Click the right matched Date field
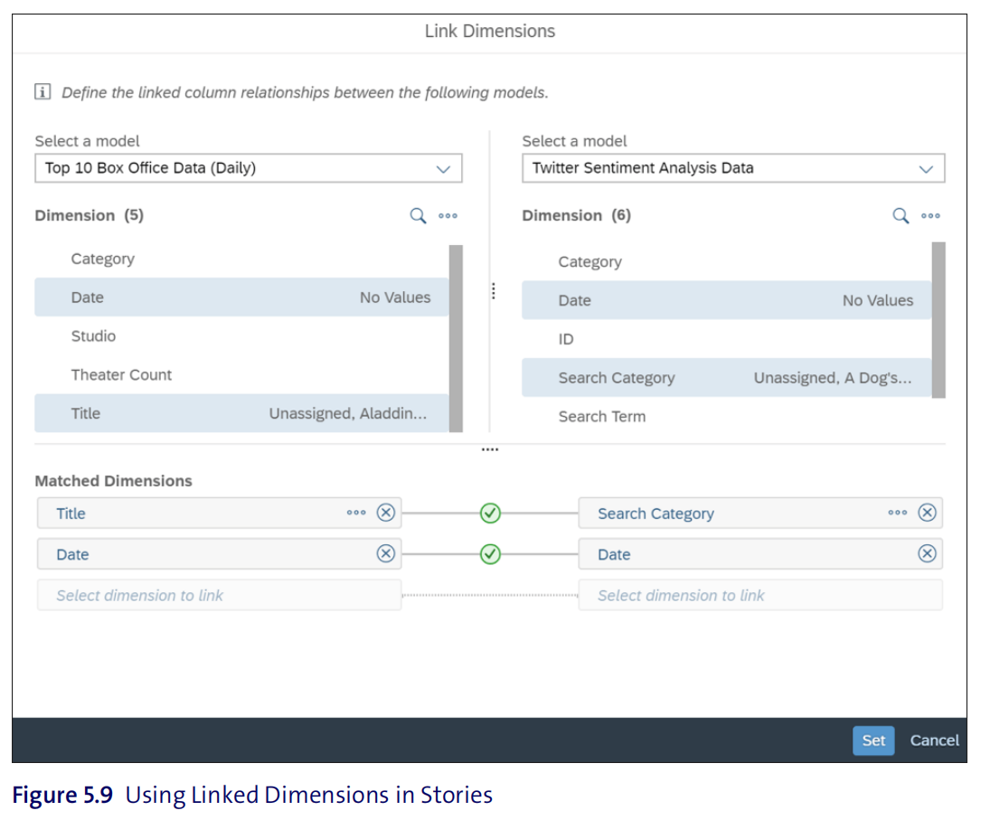The width and height of the screenshot is (981, 820). pyautogui.click(x=760, y=553)
